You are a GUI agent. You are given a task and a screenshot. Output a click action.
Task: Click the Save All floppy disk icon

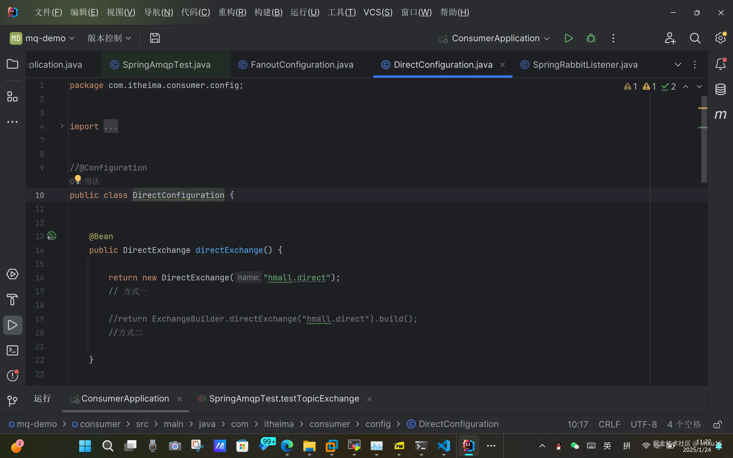coord(155,38)
